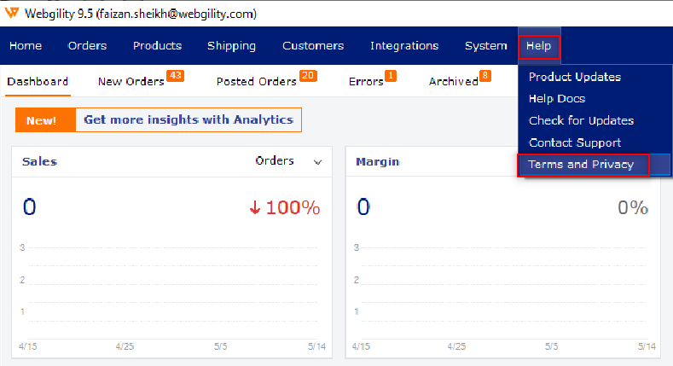The width and height of the screenshot is (673, 366).
Task: Click the red down arrow in Sales card
Action: pyautogui.click(x=255, y=207)
